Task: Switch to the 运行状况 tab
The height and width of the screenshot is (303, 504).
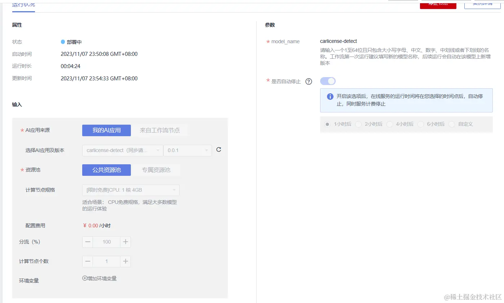Action: click(x=23, y=5)
